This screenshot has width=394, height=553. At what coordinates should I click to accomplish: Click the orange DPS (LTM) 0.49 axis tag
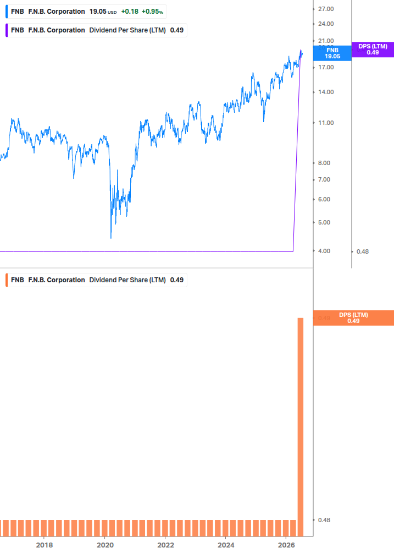(x=353, y=317)
